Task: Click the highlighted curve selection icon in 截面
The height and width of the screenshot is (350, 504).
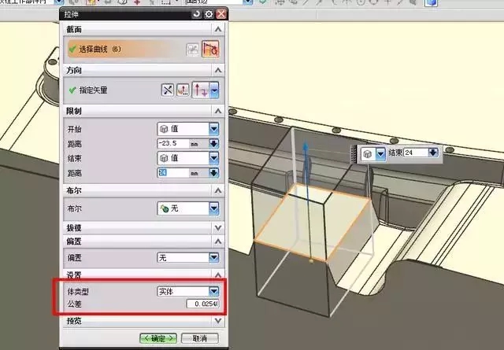Action: 211,50
